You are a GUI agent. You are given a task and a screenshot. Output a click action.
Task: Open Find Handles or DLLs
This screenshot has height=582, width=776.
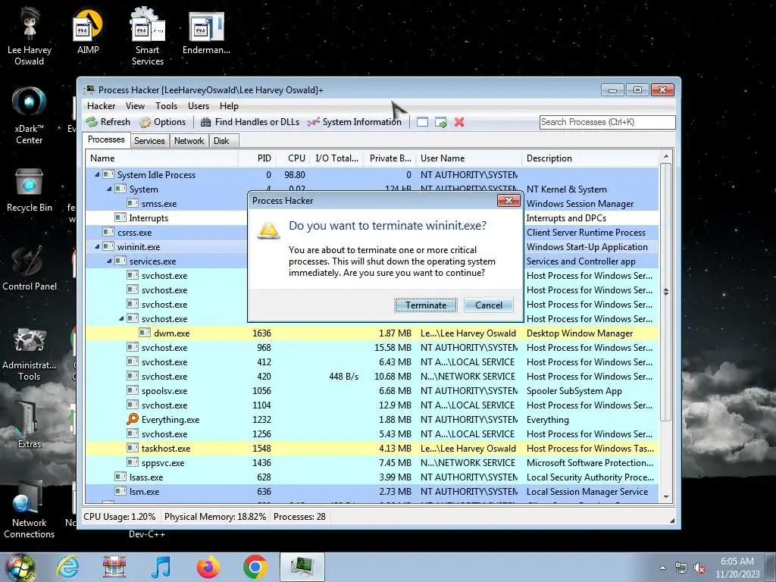click(x=250, y=122)
